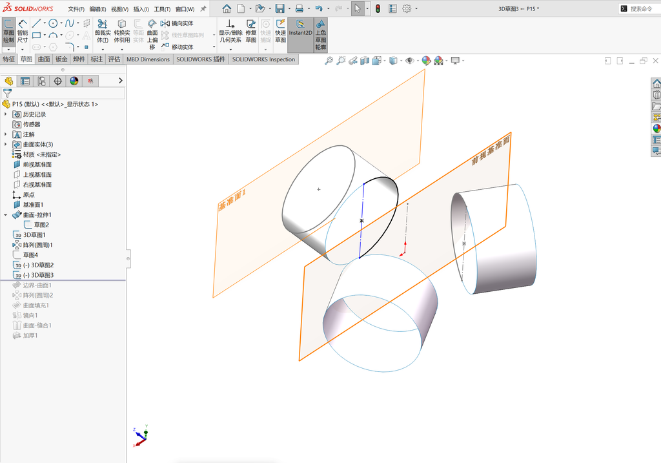The height and width of the screenshot is (463, 661).
Task: Toggle Shaded Sketch Contours (上色草图轮廓)
Action: [x=321, y=35]
